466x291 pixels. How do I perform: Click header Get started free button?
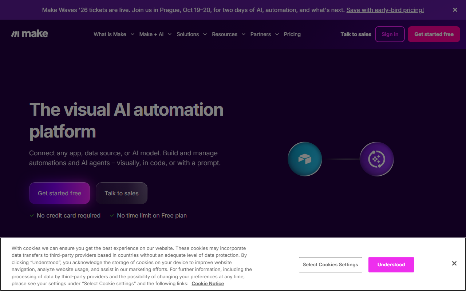point(434,34)
